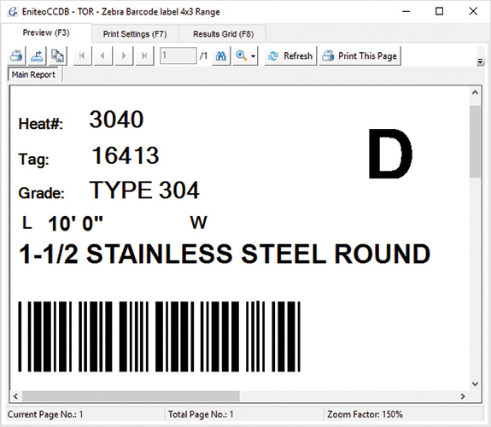Click the binoculars find text icon
This screenshot has width=491, height=427.
(221, 56)
